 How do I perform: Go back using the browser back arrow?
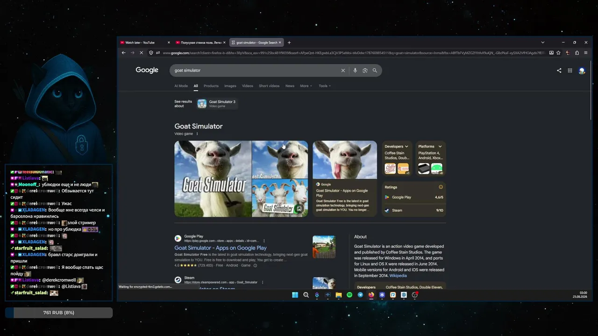[123, 53]
